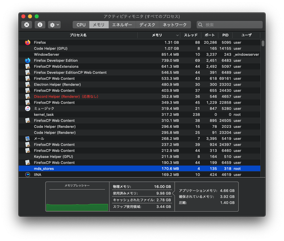Click the IINA player icon
This screenshot has height=241, width=284.
tap(28, 174)
